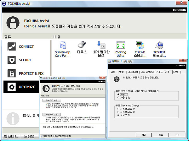The height and width of the screenshot is (141, 189).
Task: Select the SECURE shield icon
Action: click(x=12, y=60)
